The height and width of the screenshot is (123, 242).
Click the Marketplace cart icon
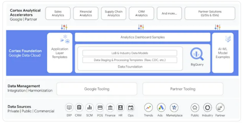pyautogui.click(x=174, y=107)
